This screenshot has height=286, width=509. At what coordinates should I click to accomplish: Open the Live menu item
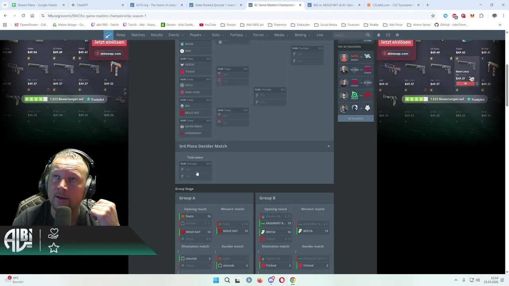320,35
